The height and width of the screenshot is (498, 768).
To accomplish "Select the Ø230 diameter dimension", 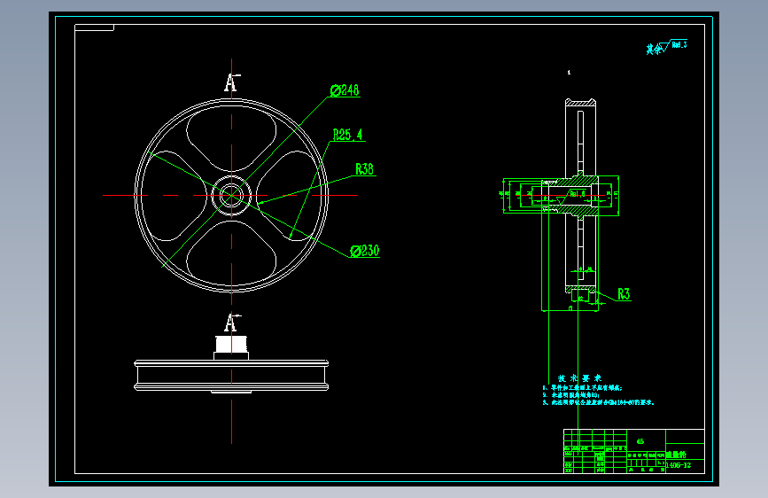I will (364, 251).
